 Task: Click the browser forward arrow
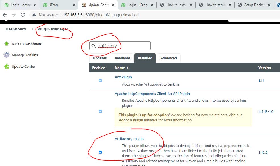(14, 15)
